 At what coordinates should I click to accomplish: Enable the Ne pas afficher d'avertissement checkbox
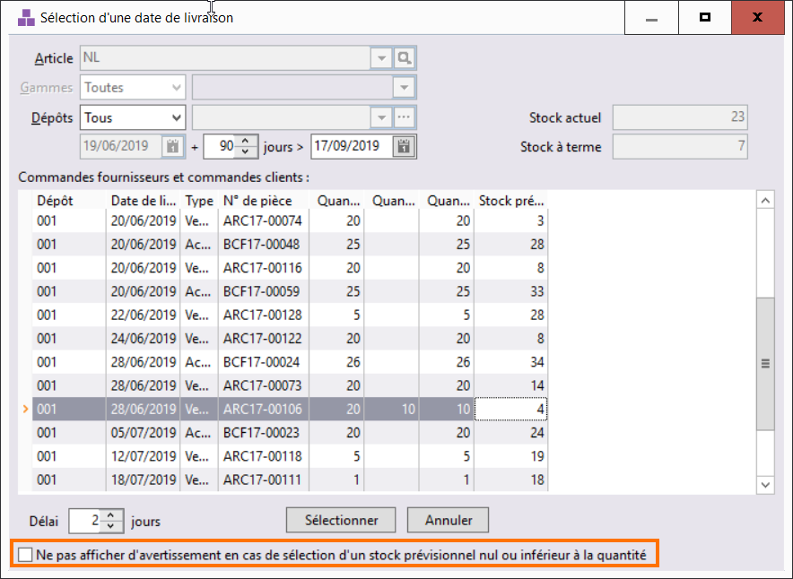[x=25, y=555]
